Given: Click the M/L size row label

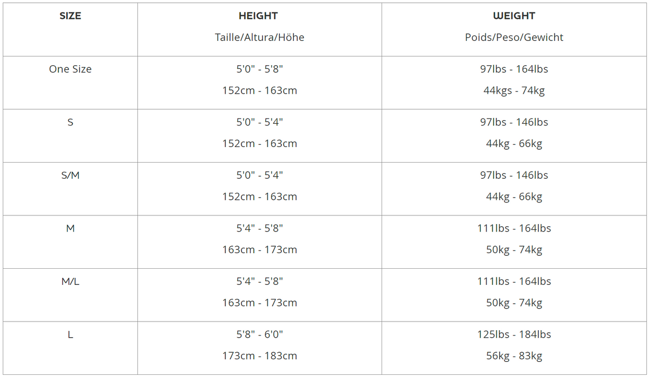Looking at the screenshot, I should [x=70, y=282].
